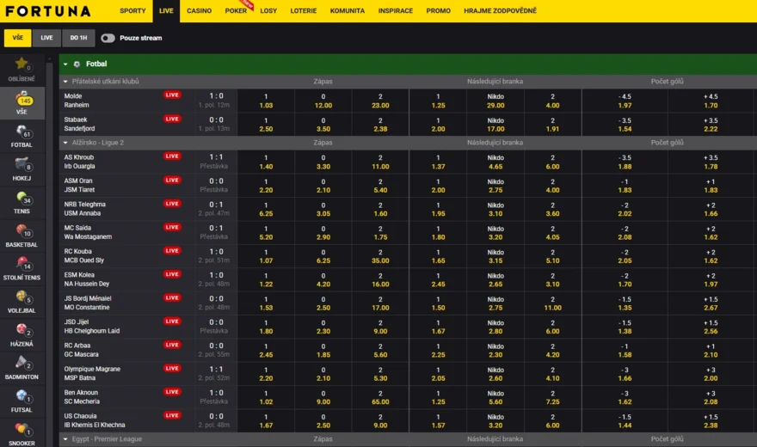
Task: Open the Poker menu
Action: [236, 10]
